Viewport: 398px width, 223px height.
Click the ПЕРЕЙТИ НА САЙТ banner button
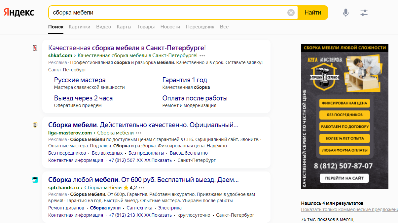tap(344, 178)
